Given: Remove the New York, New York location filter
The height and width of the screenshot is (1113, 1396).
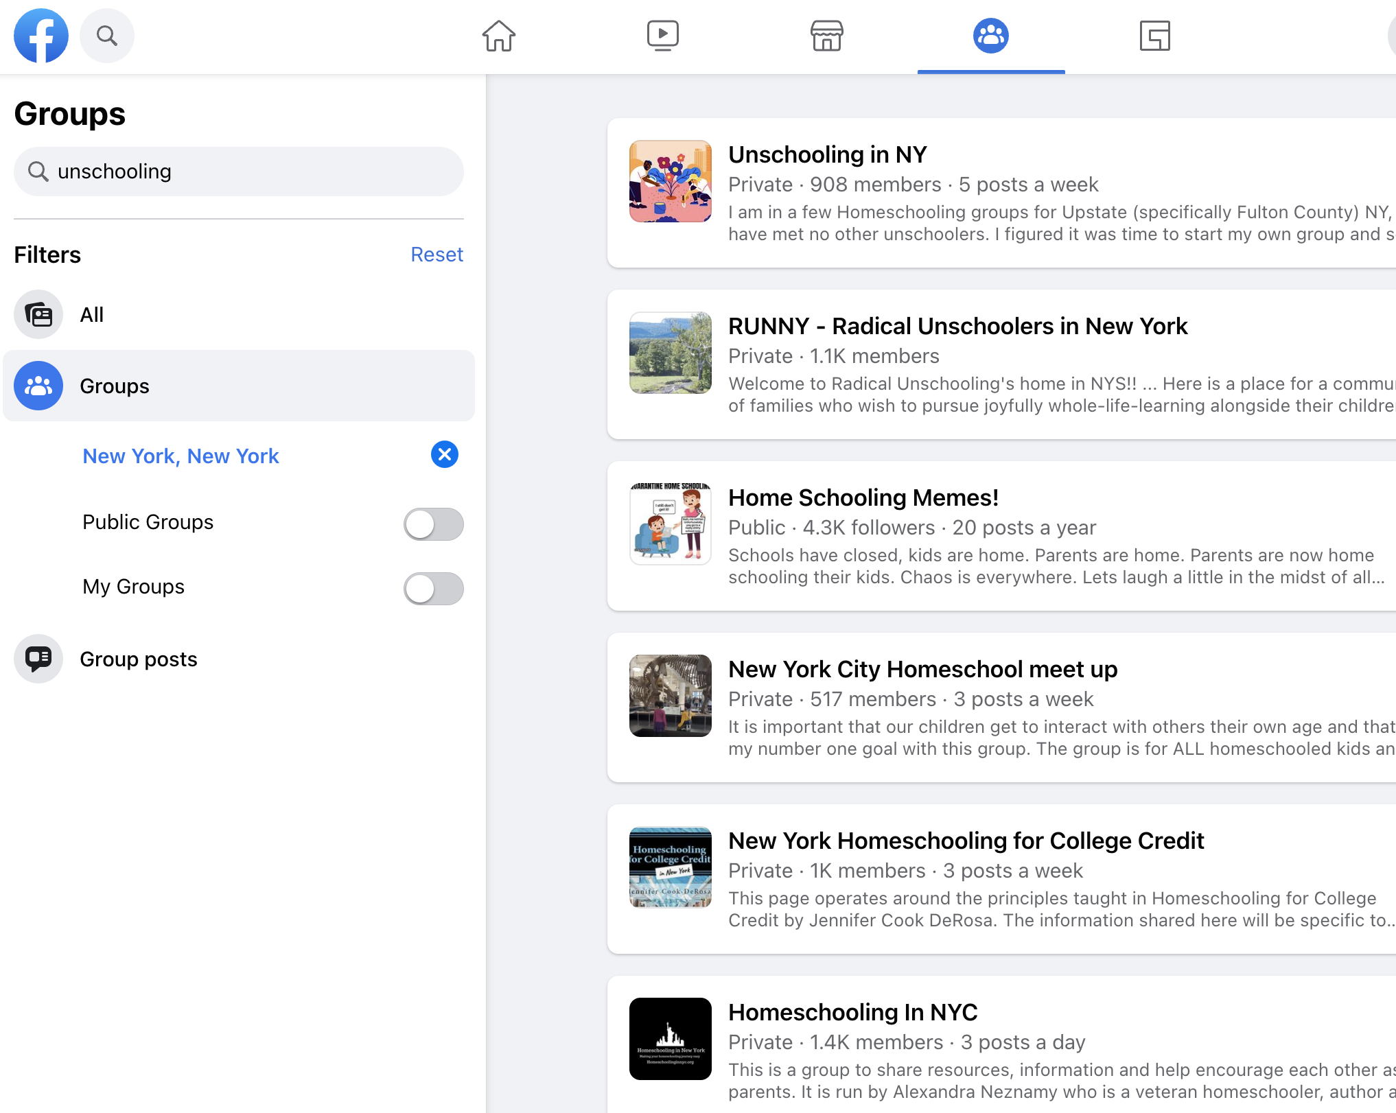Looking at the screenshot, I should click(x=445, y=454).
